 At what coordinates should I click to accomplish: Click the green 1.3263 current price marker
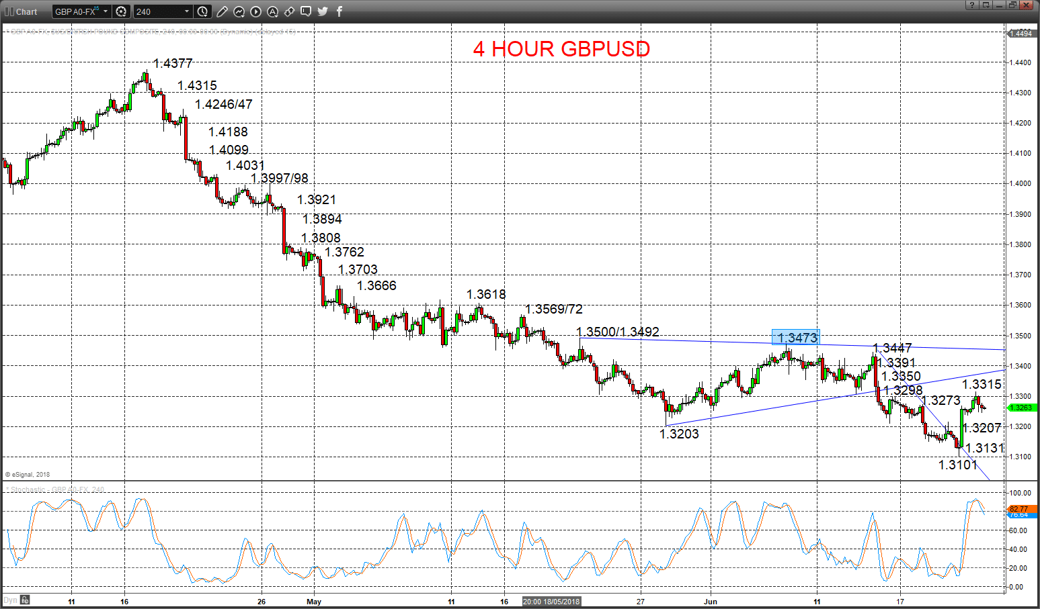click(1021, 408)
